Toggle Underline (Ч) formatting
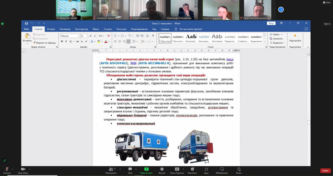 70,41
